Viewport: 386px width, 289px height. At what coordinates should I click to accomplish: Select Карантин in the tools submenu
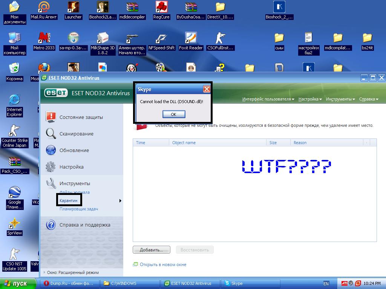pos(69,201)
